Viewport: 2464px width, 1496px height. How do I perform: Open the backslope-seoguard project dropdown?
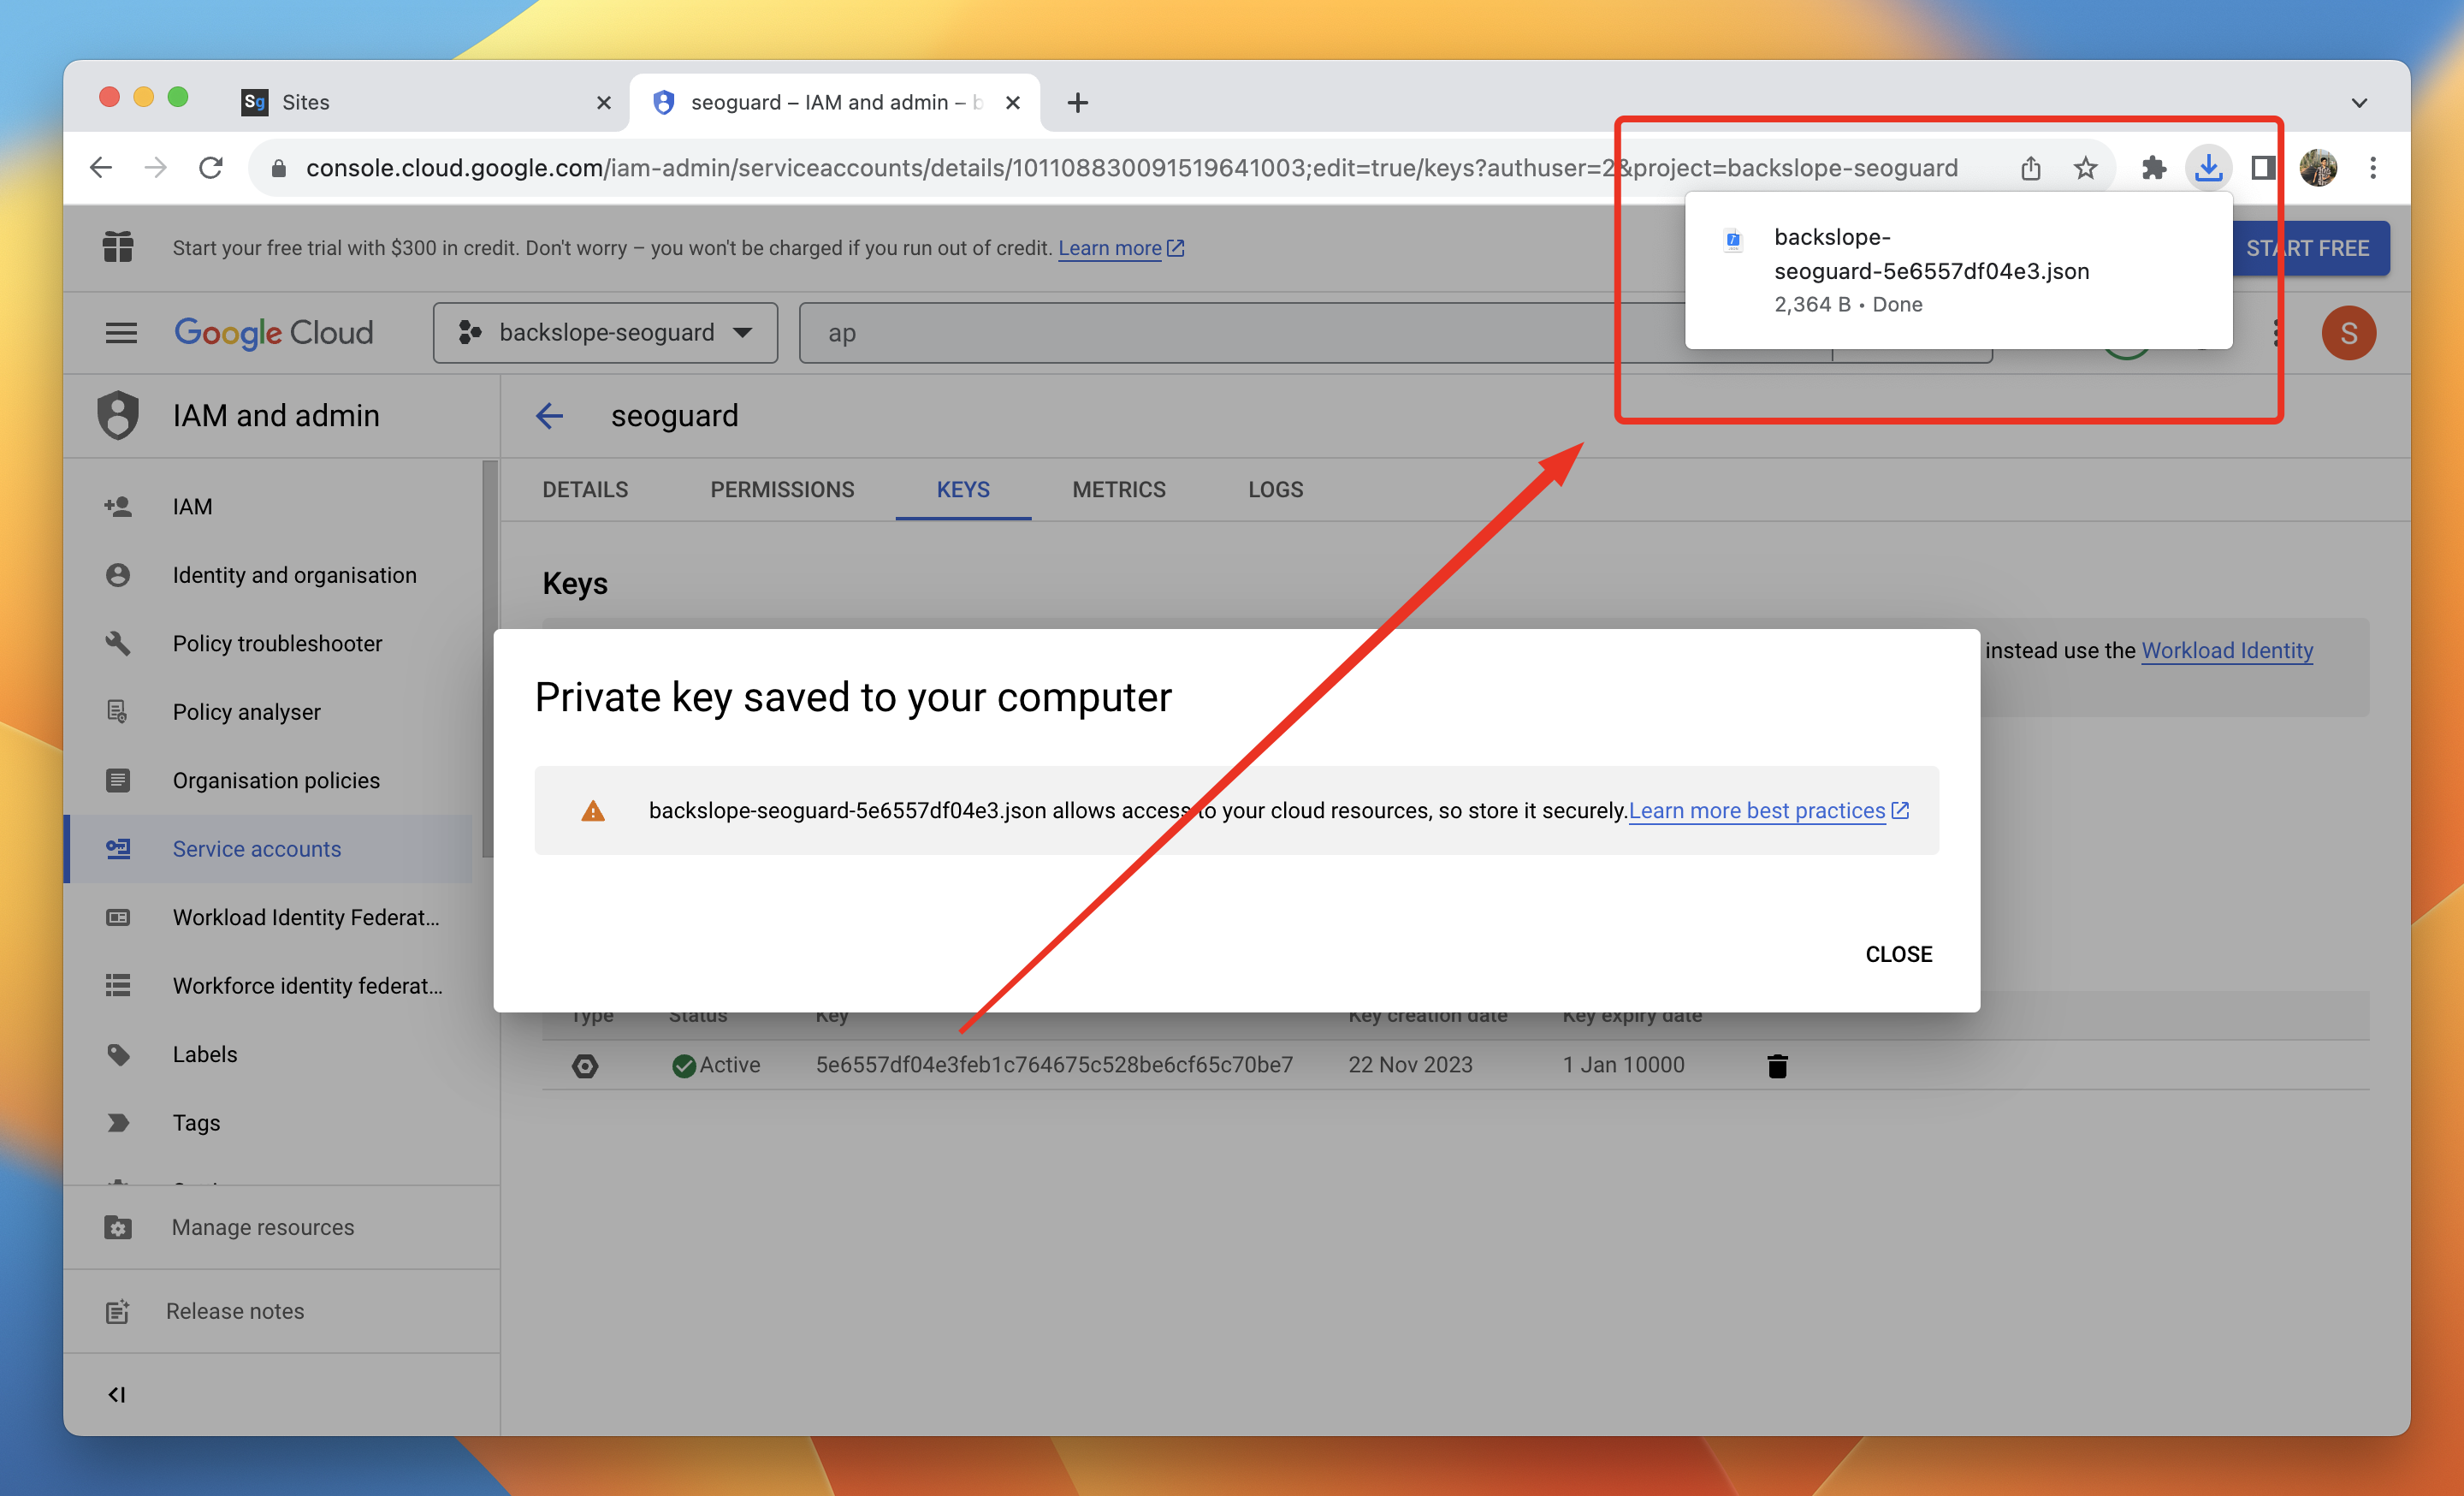coord(605,332)
